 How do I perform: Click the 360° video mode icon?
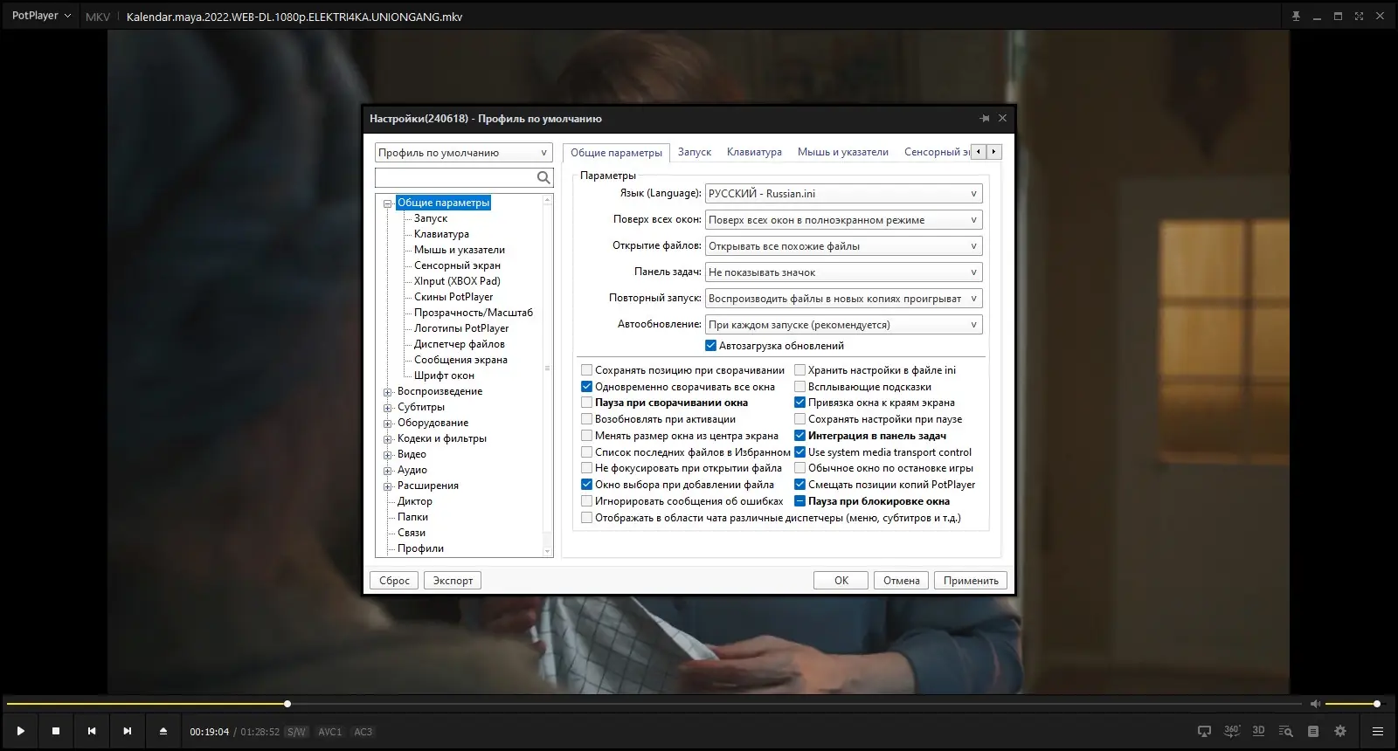click(1231, 731)
